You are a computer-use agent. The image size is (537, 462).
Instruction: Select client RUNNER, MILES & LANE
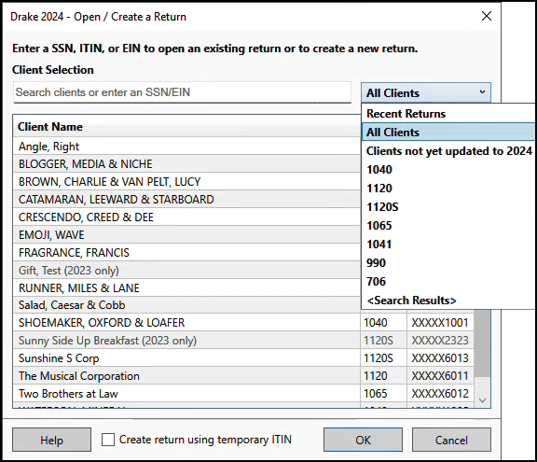[x=186, y=287]
